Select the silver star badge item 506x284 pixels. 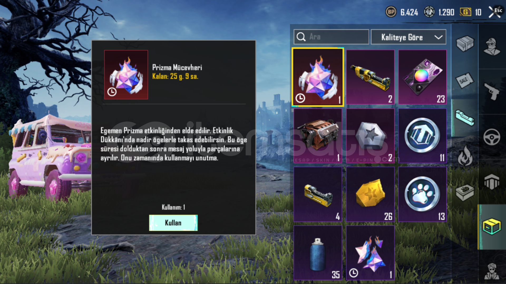[370, 136]
